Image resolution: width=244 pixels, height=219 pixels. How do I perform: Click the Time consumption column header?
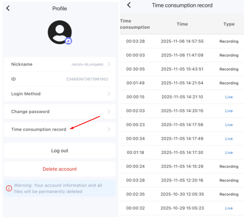click(135, 24)
